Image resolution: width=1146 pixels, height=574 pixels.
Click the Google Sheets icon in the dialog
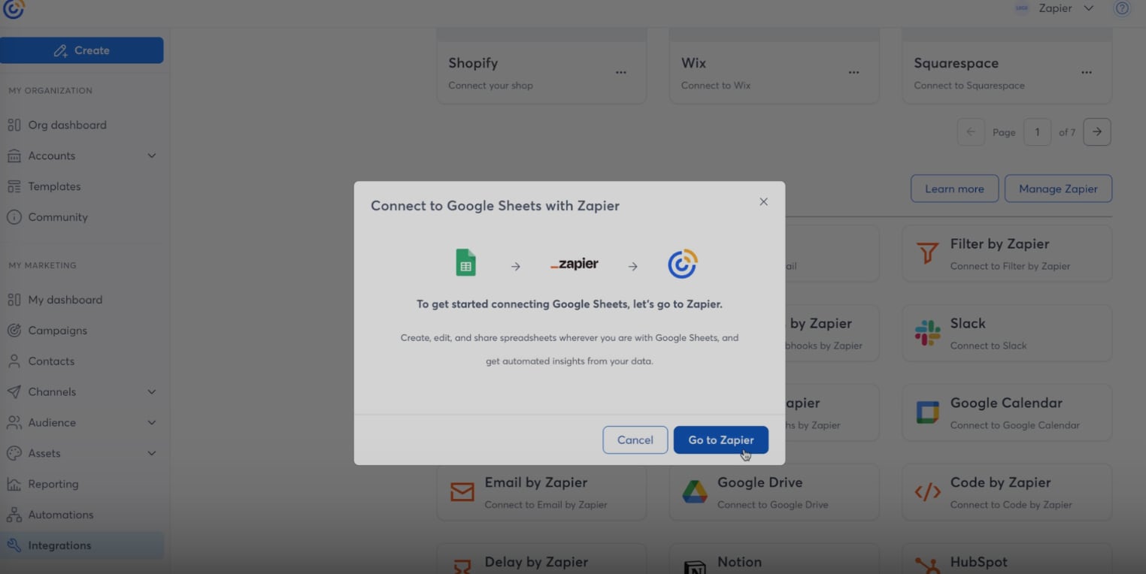point(465,262)
